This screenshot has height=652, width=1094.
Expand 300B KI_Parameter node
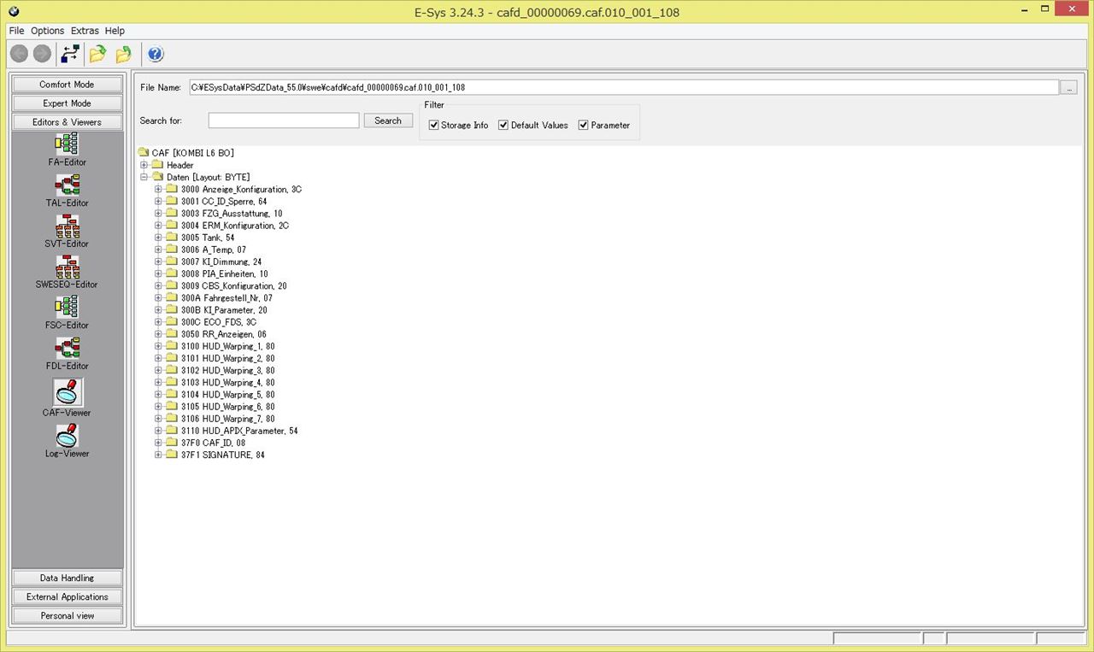158,310
